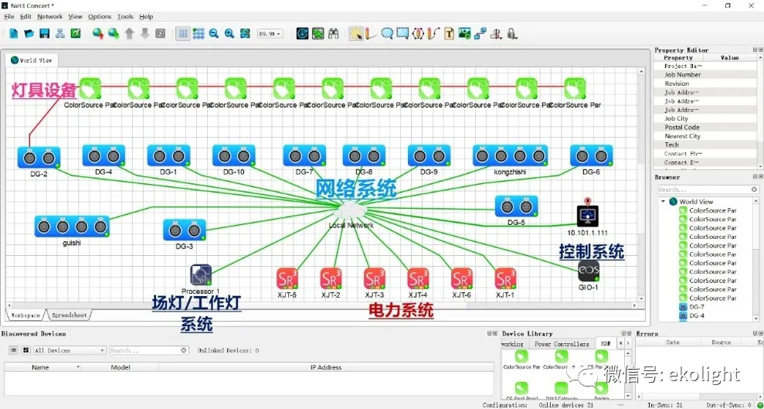
Task: Select the EOS GIO-1 console device icon
Action: 589,271
